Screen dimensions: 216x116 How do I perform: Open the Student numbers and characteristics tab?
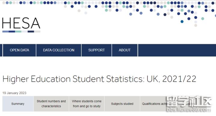pyautogui.click(x=51, y=104)
